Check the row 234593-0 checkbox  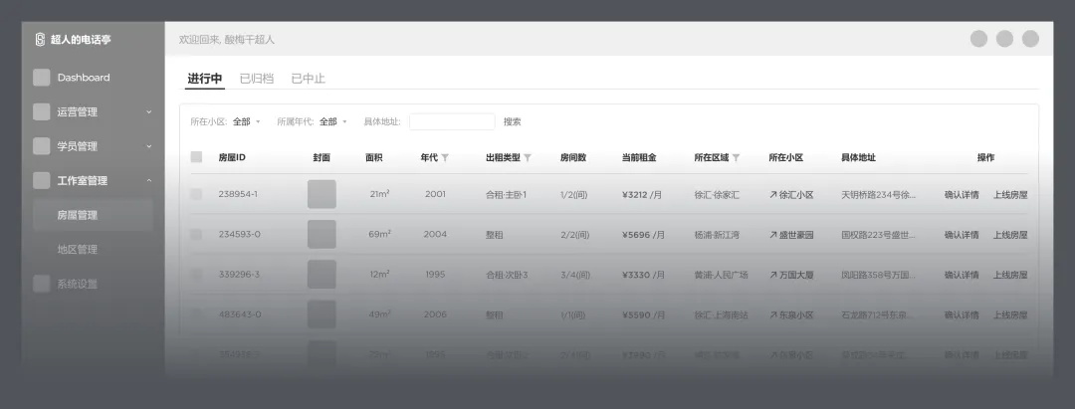[196, 234]
